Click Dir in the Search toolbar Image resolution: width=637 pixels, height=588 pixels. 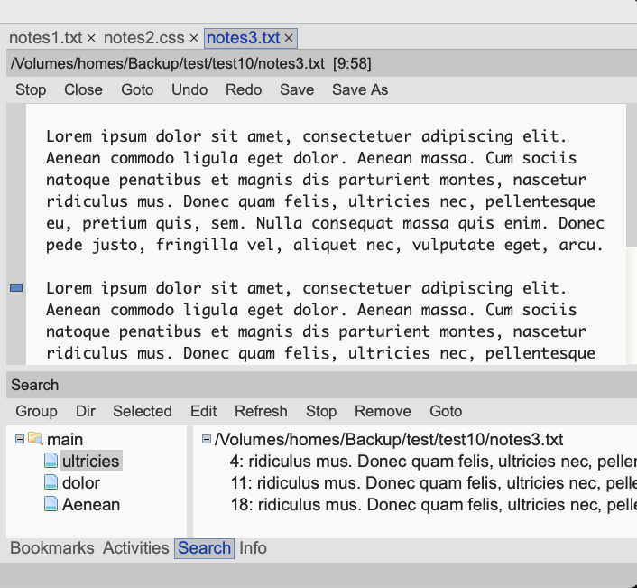(86, 411)
